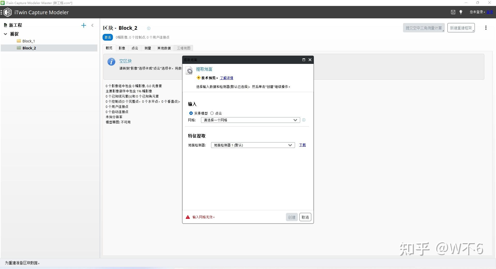
Task: Click the 新建重建框架 button
Action: [461, 28]
